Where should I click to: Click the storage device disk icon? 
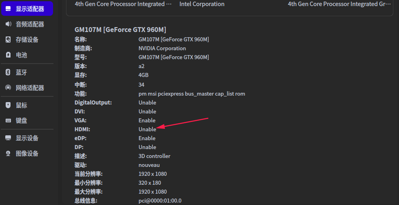pyautogui.click(x=8, y=40)
